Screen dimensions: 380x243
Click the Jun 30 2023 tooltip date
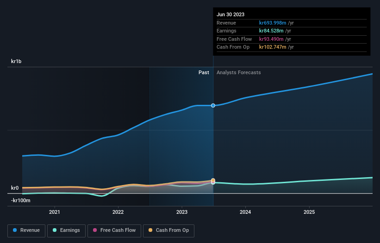point(230,14)
